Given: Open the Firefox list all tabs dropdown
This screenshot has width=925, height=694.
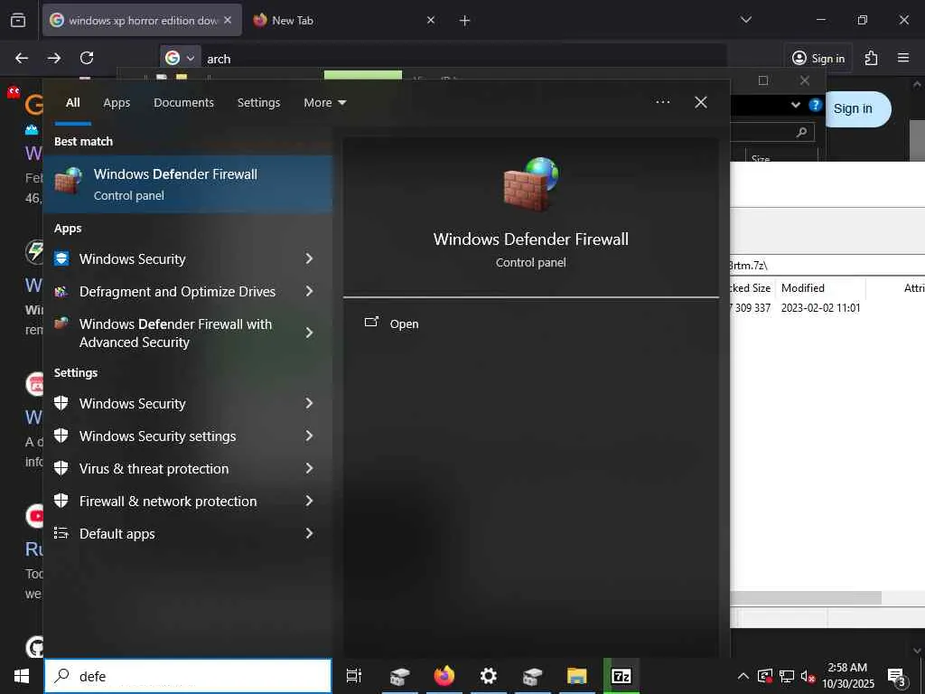Looking at the screenshot, I should click(x=745, y=20).
